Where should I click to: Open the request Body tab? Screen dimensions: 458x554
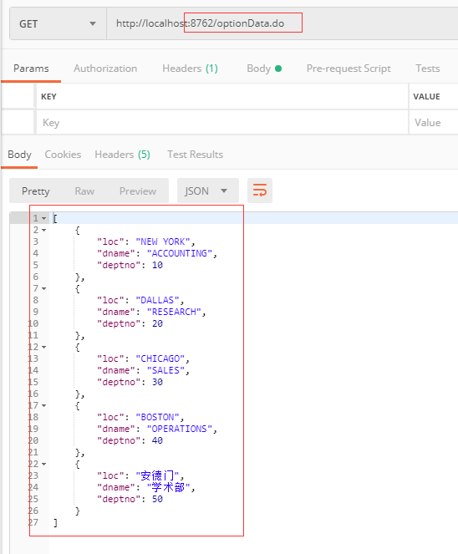tap(264, 69)
